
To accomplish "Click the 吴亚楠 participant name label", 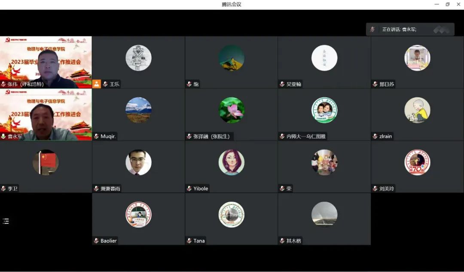I will [294, 84].
